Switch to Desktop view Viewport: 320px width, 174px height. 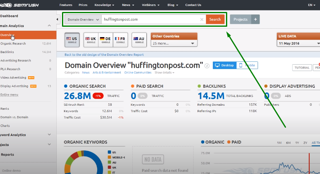click(224, 65)
